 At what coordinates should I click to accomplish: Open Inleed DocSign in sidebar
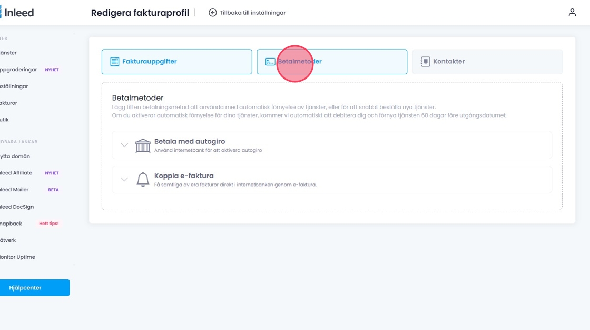pyautogui.click(x=17, y=207)
